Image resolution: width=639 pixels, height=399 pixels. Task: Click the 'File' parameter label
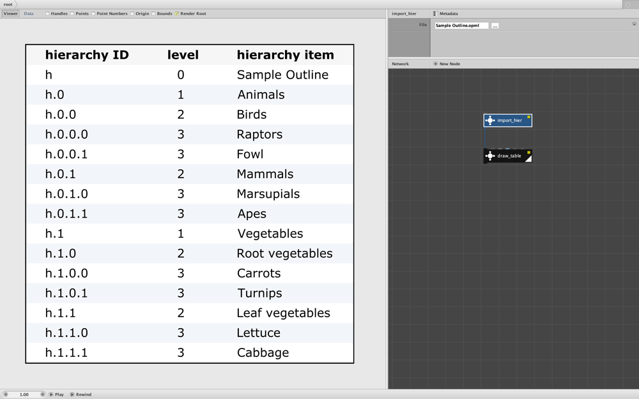pos(423,25)
